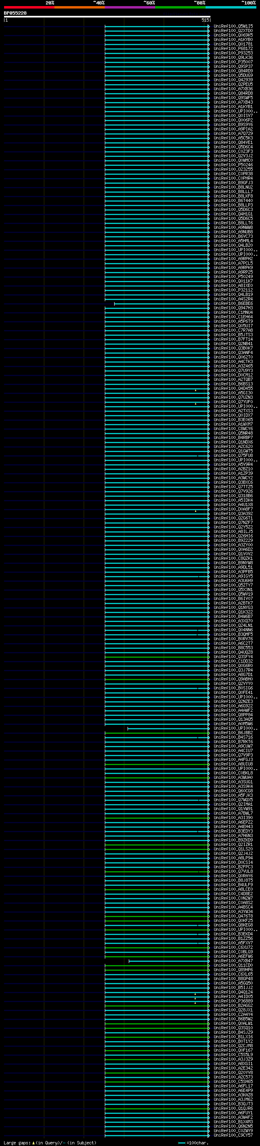This screenshot has width=260, height=1146.
Task: Open hit UniRef100_B6EBE6
Action: tap(233, 303)
